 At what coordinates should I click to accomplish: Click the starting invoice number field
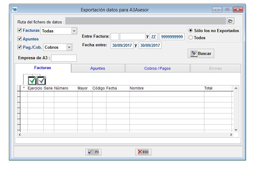click(x=133, y=37)
